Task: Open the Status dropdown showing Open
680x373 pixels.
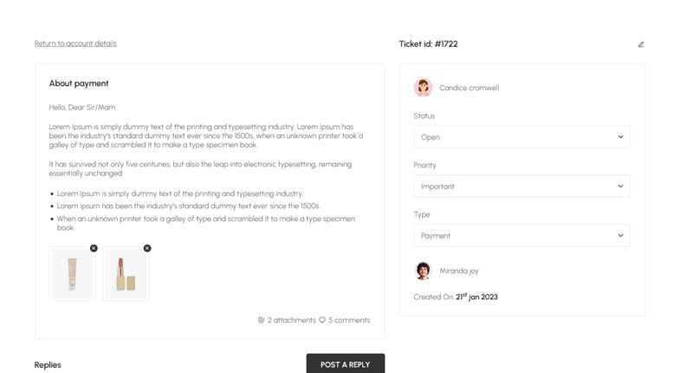Action: pos(521,137)
